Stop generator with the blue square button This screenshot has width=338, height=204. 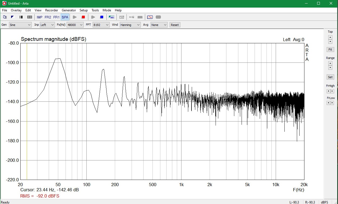[102, 17]
